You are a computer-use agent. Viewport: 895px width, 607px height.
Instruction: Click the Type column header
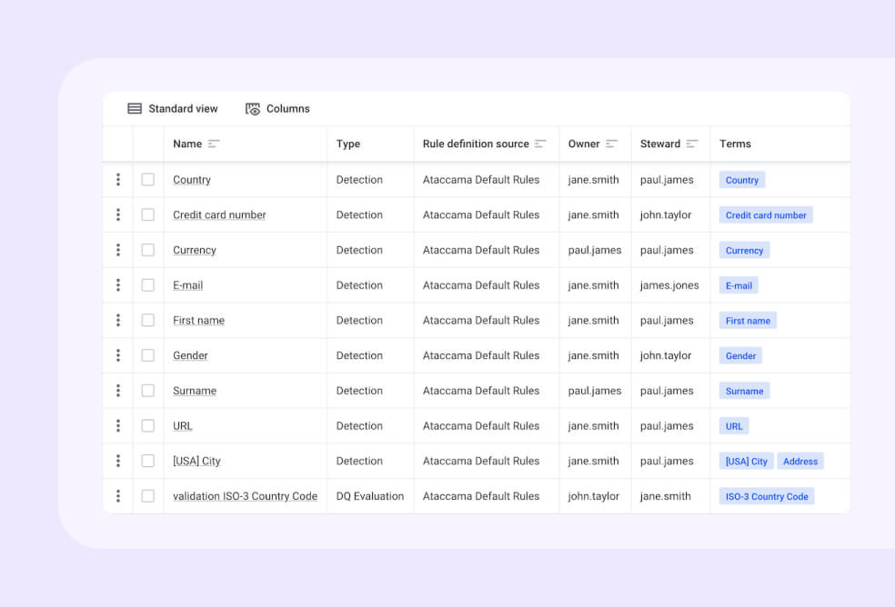(348, 144)
